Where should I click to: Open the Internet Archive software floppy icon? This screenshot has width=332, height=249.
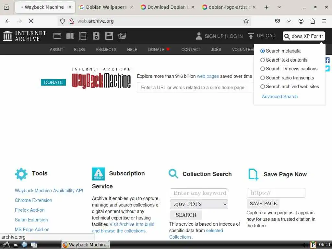pyautogui.click(x=109, y=36)
